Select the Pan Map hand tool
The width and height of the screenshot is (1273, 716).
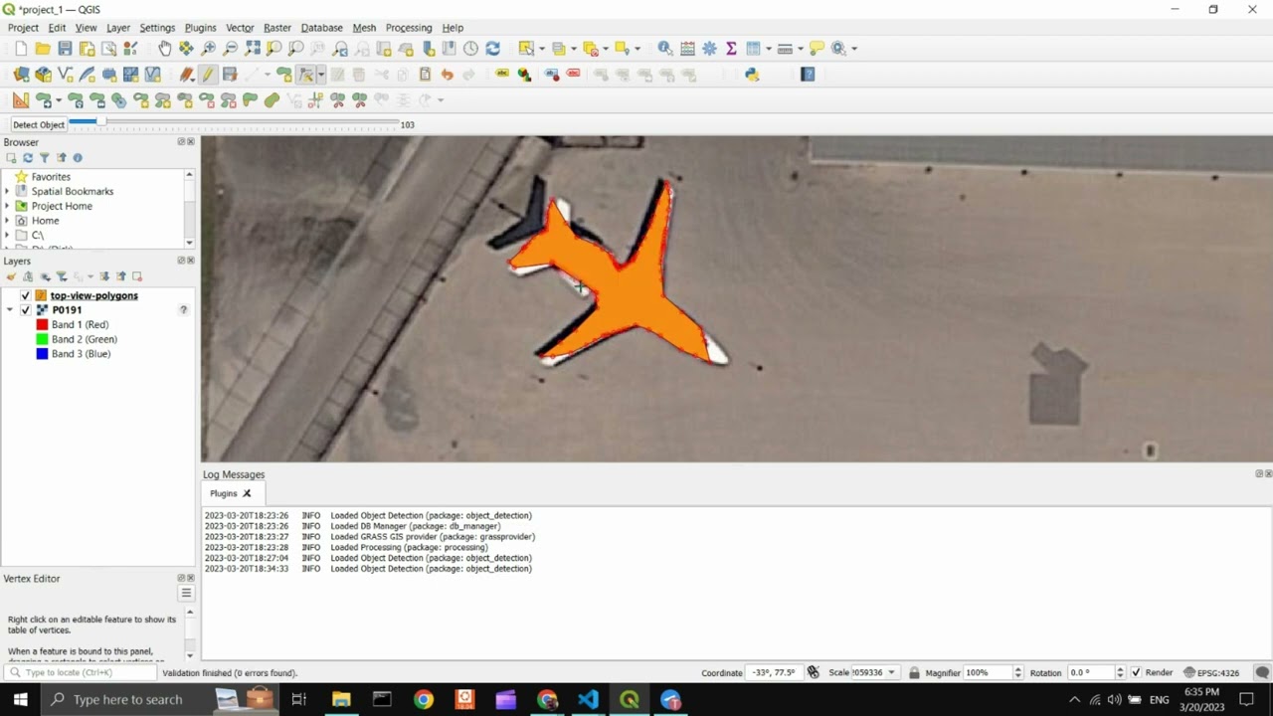pyautogui.click(x=165, y=48)
